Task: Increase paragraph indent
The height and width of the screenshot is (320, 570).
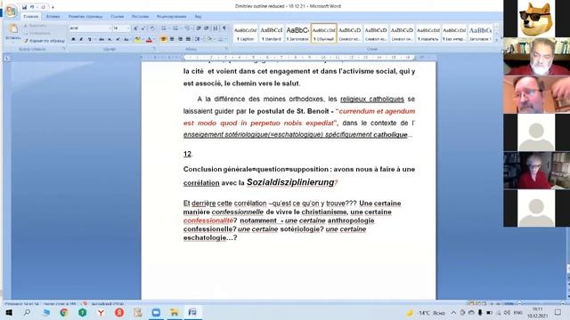Action: pyautogui.click(x=207, y=28)
